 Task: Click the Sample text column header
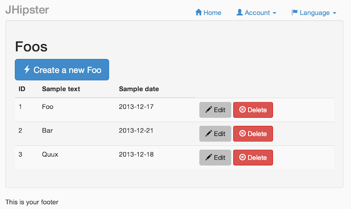61,89
